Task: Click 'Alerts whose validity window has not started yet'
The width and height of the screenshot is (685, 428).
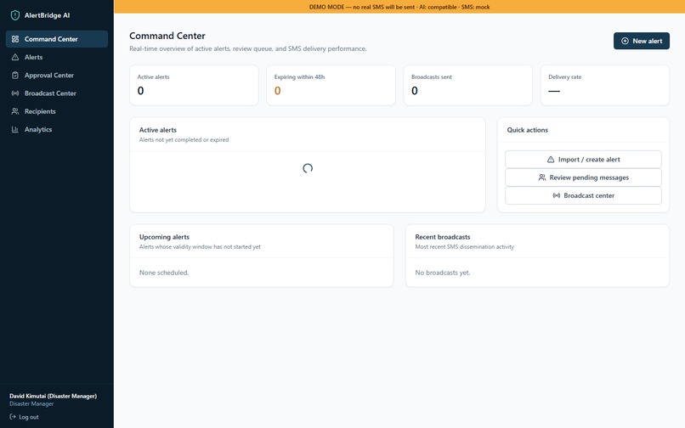Action: pyautogui.click(x=200, y=247)
